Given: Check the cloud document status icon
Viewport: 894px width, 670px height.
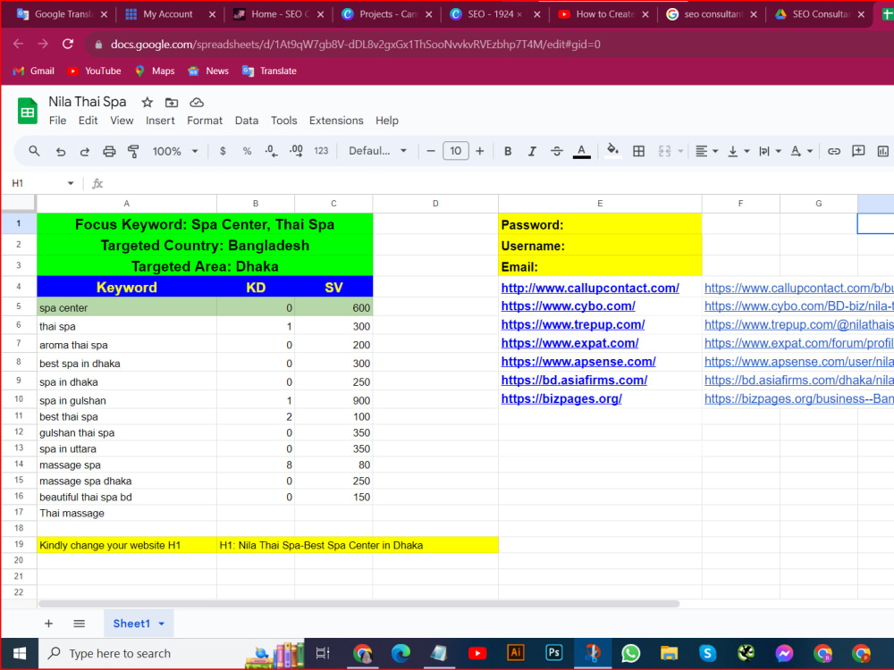Looking at the screenshot, I should pos(197,103).
